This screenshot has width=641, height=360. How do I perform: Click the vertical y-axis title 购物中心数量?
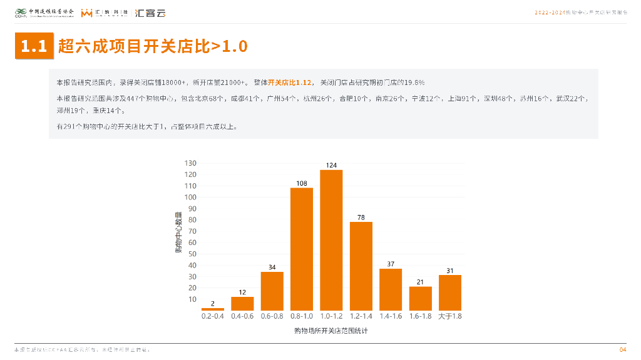click(178, 232)
